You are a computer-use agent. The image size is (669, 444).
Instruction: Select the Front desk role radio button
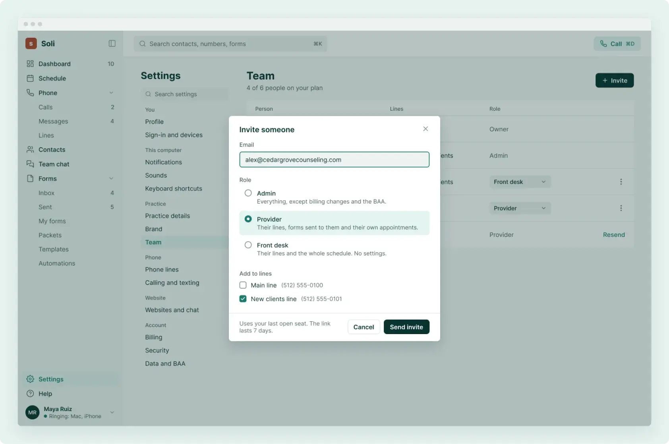click(x=248, y=245)
